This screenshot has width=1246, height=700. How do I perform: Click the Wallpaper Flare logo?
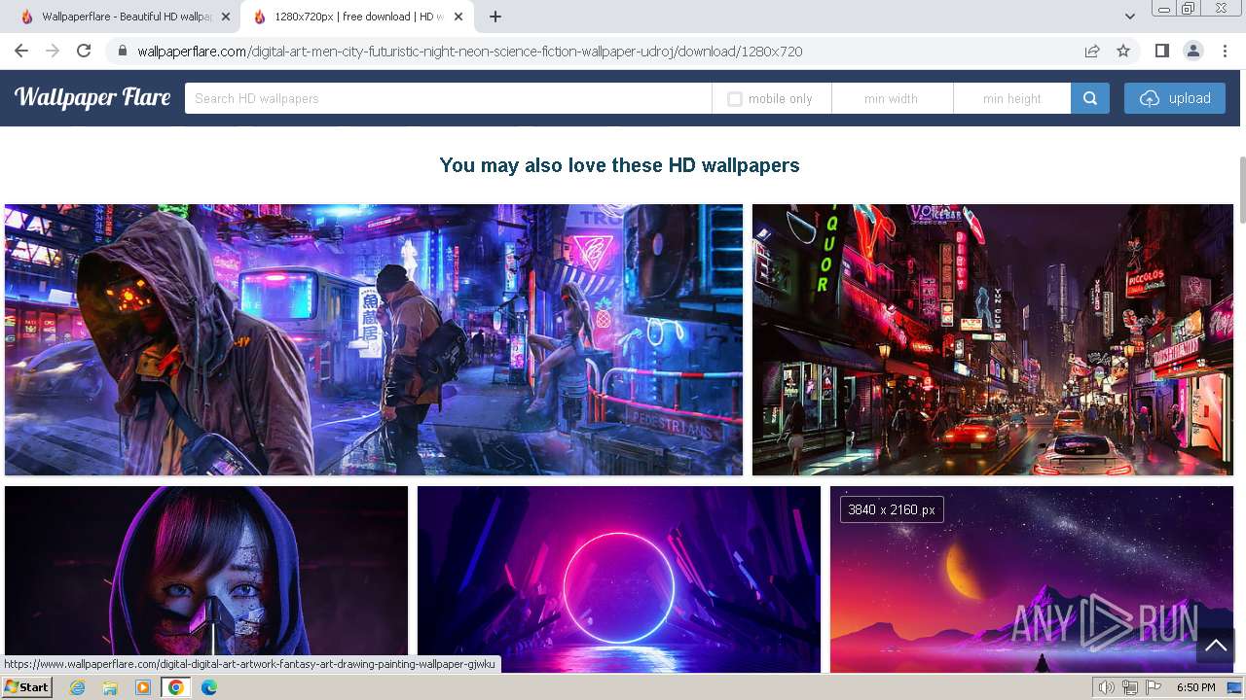(x=92, y=97)
